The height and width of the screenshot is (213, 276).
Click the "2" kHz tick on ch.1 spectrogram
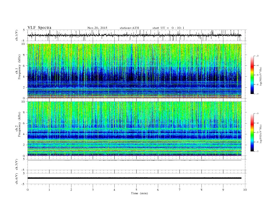[x=24, y=87]
